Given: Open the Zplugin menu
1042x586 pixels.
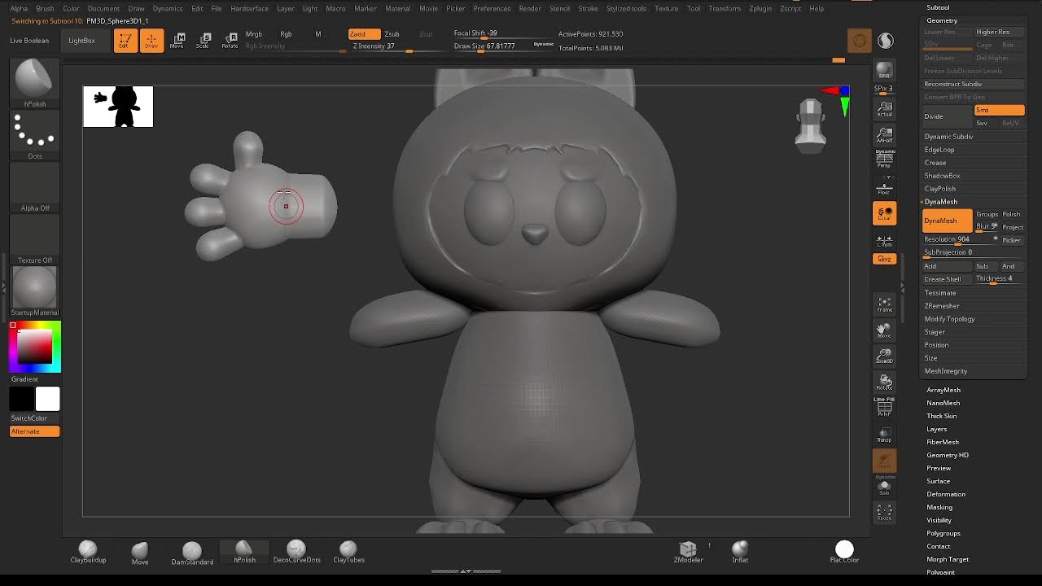Looking at the screenshot, I should tap(760, 8).
